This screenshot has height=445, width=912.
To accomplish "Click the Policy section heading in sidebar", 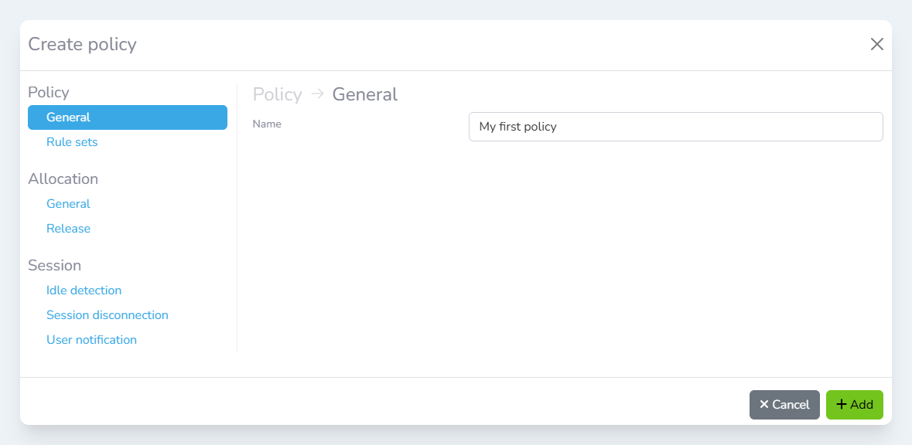I will point(49,93).
